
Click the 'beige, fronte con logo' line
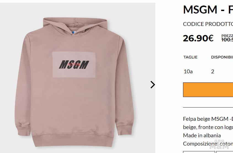coord(208,127)
